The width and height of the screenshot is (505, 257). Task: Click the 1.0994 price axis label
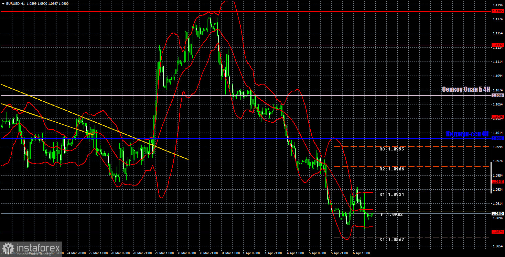498,147
